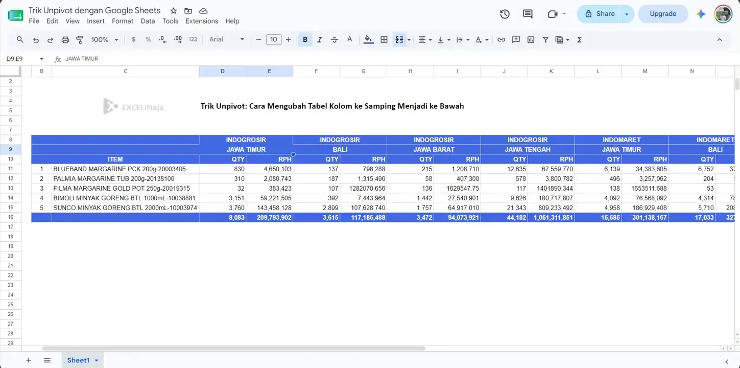Open the Sheet1 tab options arrow
This screenshot has height=368, width=740.
pos(97,360)
